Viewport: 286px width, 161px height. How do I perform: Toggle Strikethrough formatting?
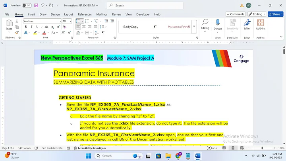46,27
